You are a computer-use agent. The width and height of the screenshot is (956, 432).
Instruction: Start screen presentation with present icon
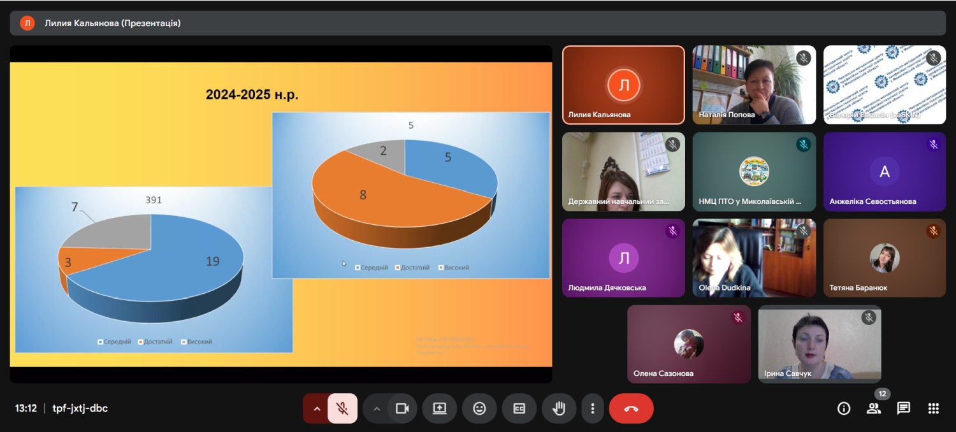[x=440, y=408]
